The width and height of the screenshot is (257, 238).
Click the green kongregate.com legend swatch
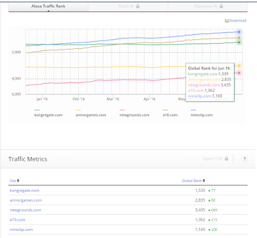coord(37,110)
